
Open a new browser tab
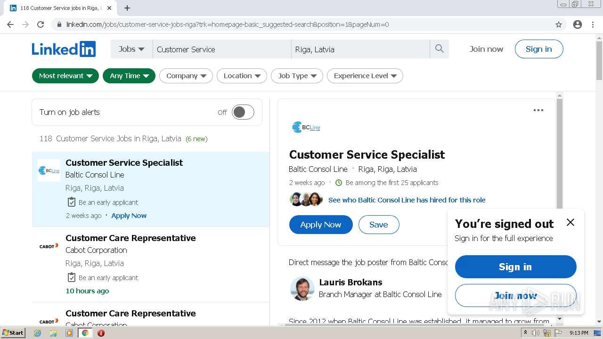pos(127,8)
